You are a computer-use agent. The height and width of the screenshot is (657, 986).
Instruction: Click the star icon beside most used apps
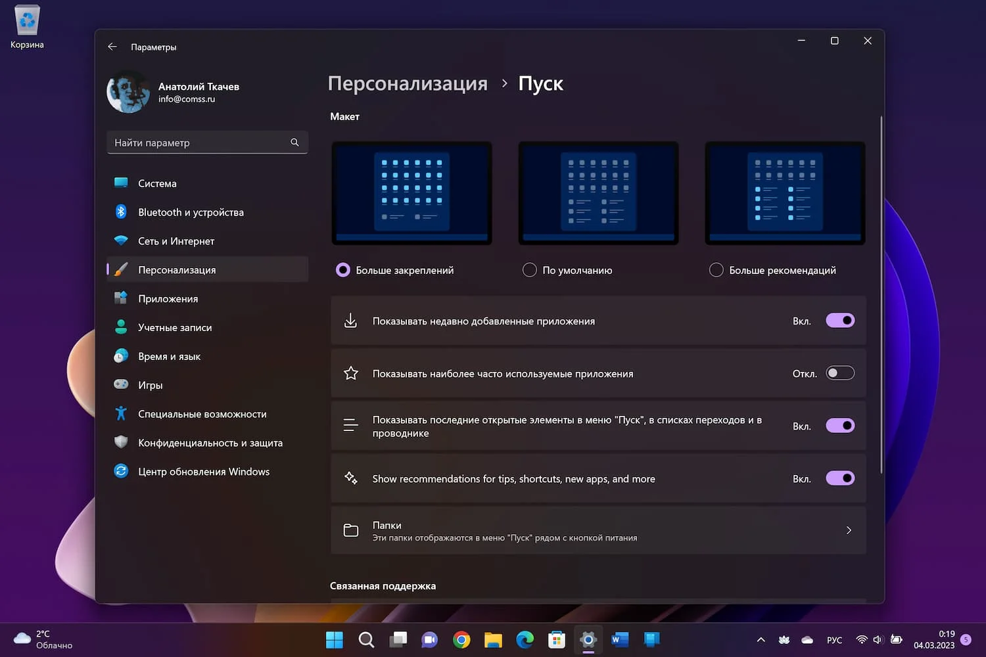click(x=351, y=373)
